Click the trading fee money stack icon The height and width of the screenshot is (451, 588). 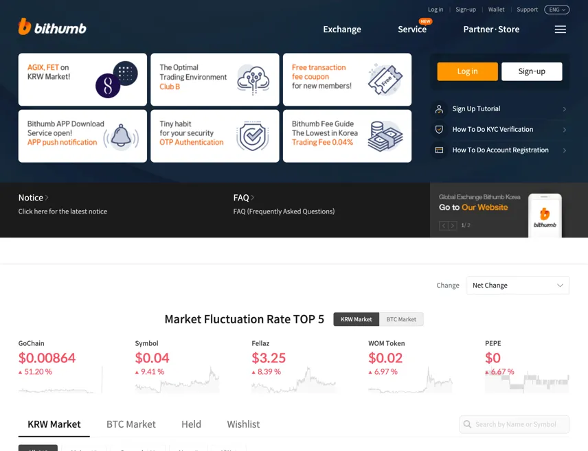(x=385, y=137)
